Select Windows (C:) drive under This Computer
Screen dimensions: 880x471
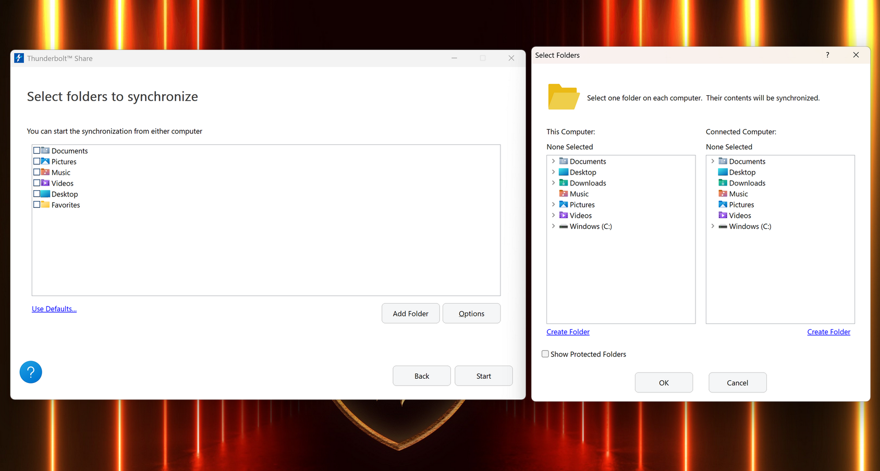(591, 226)
